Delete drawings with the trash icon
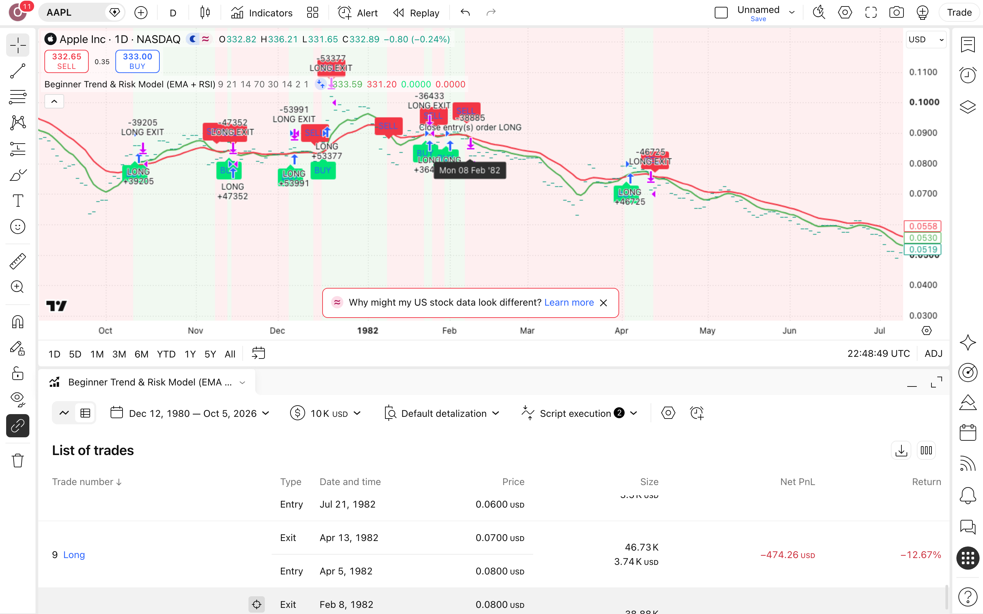The width and height of the screenshot is (983, 614). (17, 460)
